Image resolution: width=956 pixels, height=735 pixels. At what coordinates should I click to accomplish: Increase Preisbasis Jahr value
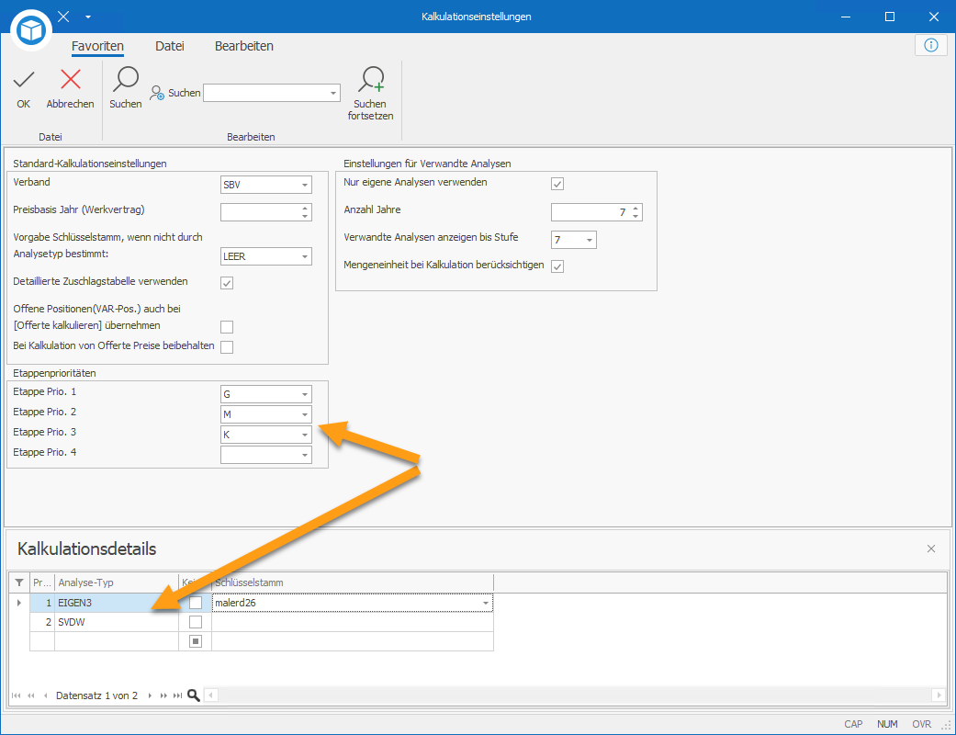tap(305, 208)
